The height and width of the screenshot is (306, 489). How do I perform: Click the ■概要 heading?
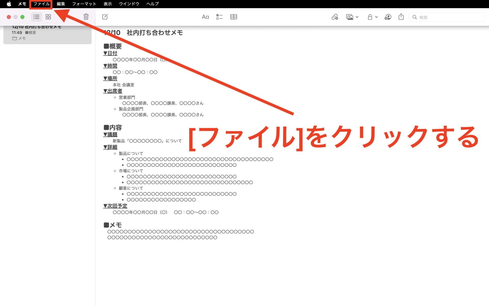(113, 46)
